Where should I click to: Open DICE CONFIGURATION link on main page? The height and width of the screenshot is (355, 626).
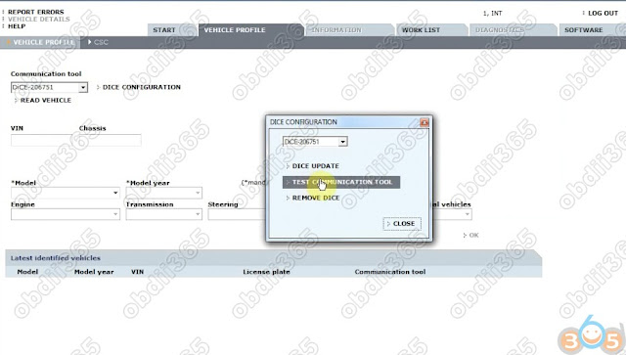(x=141, y=87)
